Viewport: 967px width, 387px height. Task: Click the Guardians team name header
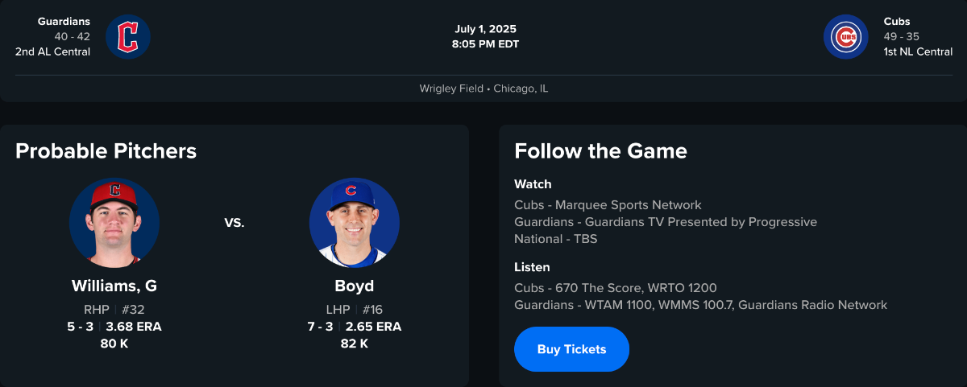coord(64,22)
